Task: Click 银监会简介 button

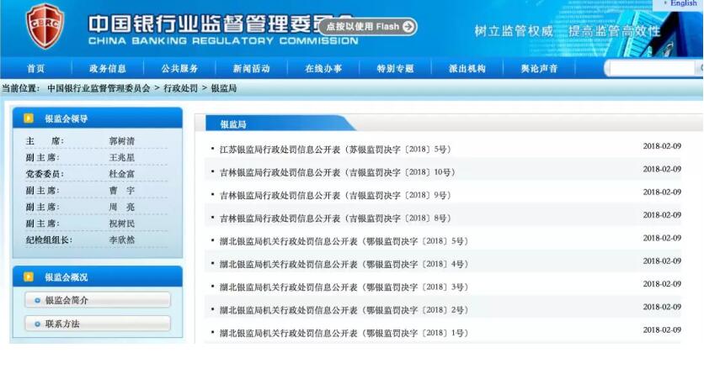Action: 98,300
